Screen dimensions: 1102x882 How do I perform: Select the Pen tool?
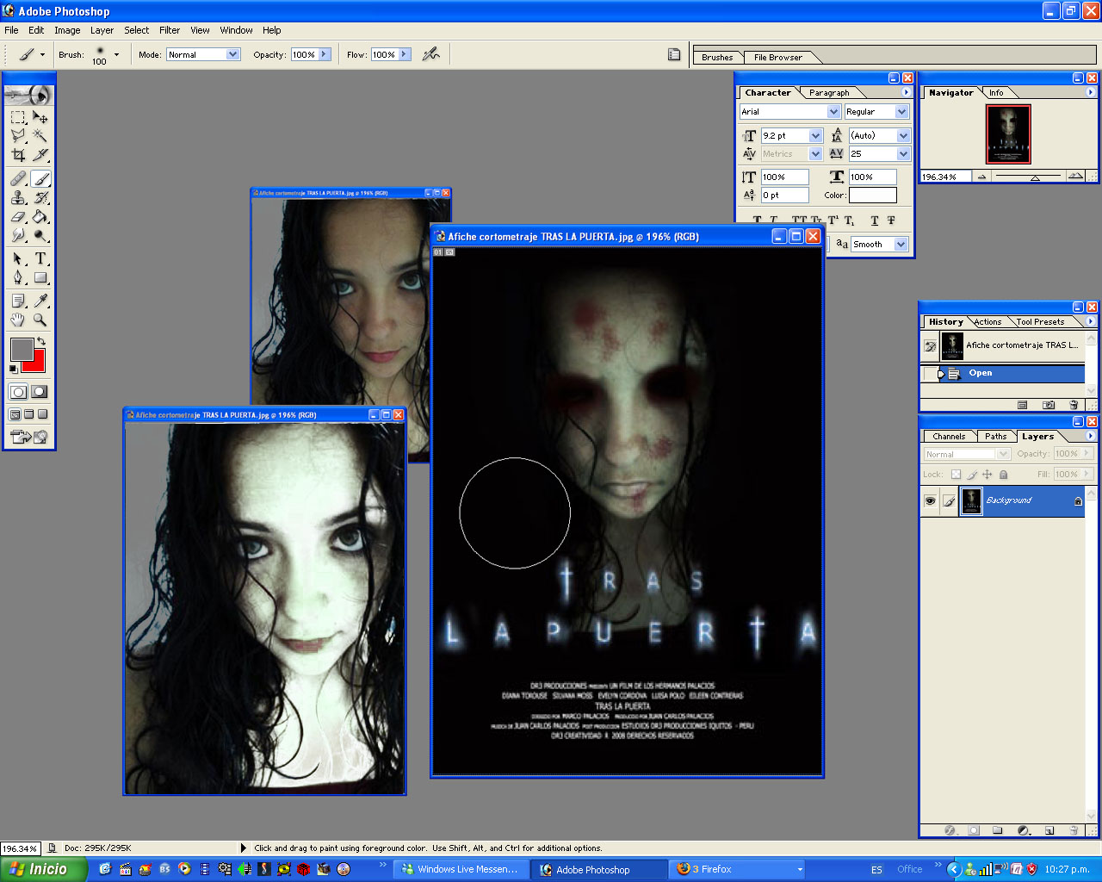pos(18,278)
